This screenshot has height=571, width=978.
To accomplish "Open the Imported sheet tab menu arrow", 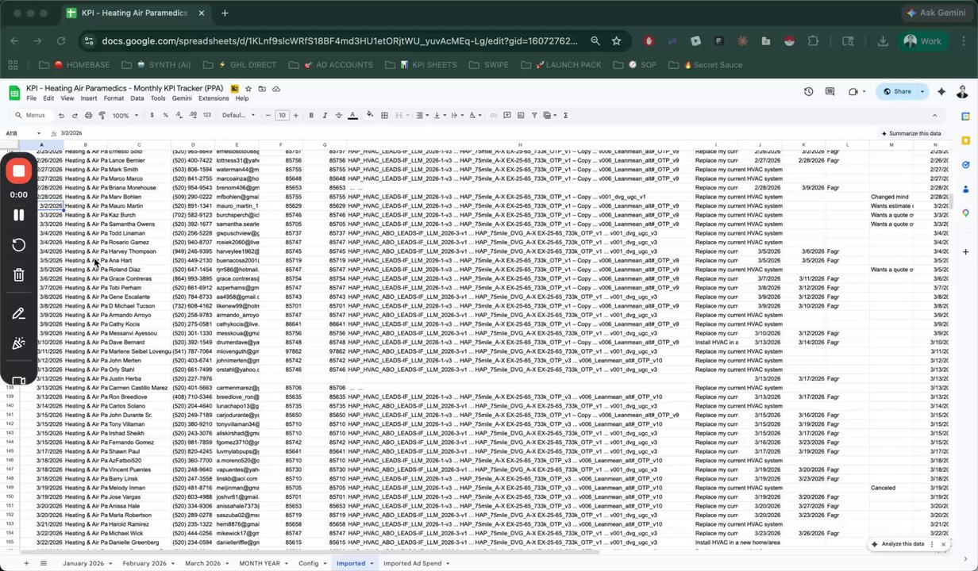I will [372, 563].
